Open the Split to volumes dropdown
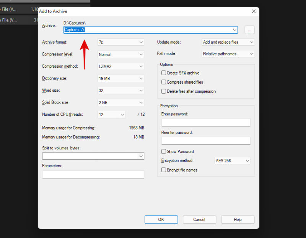The image size is (306, 238). pyautogui.click(x=93, y=156)
